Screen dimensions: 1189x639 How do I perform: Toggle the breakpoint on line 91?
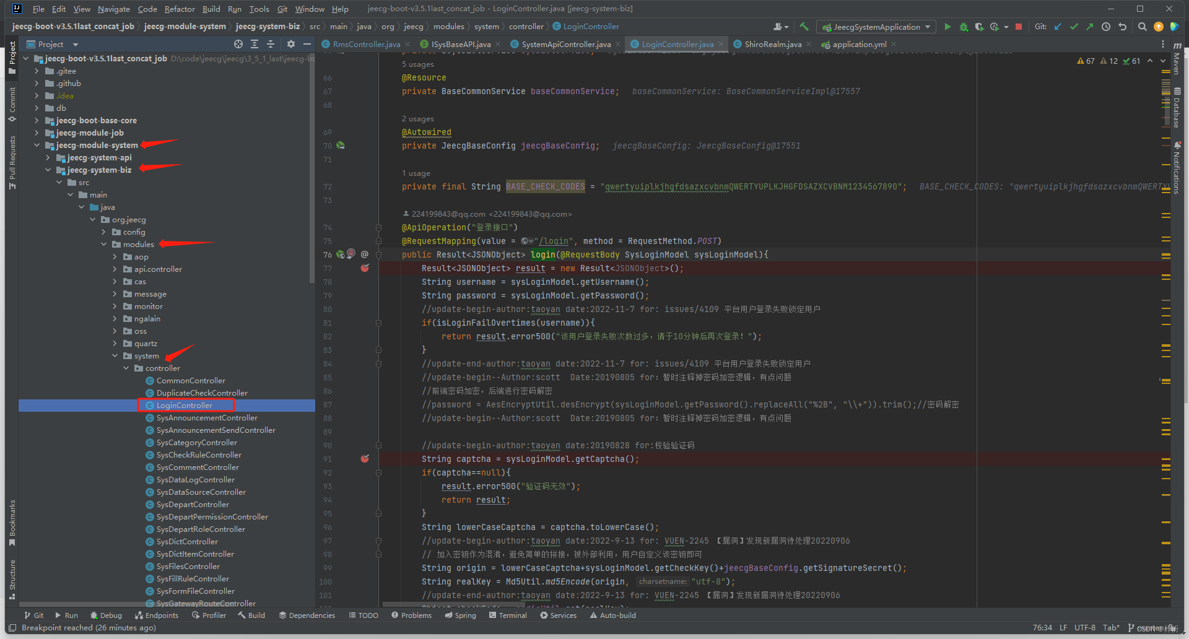(x=365, y=459)
